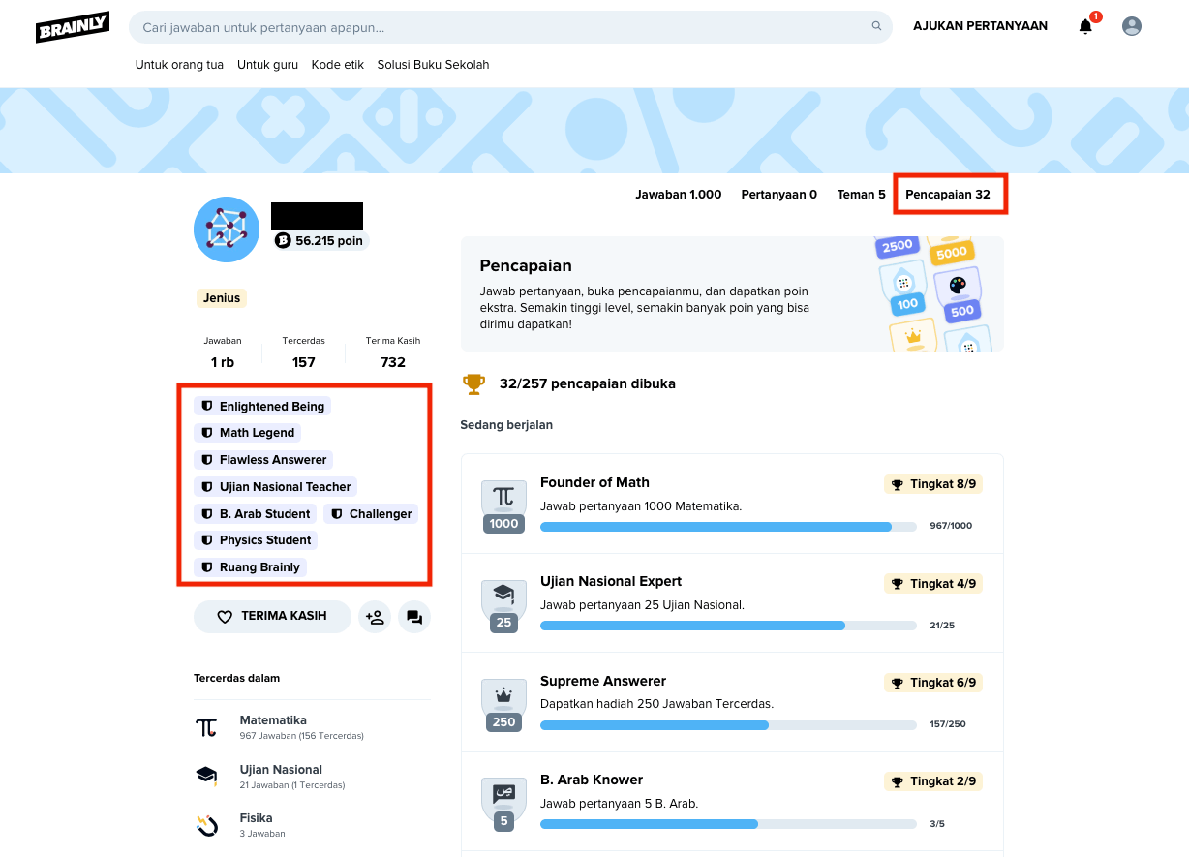The width and height of the screenshot is (1189, 857).
Task: Open the user account avatar menu
Action: tap(1132, 27)
